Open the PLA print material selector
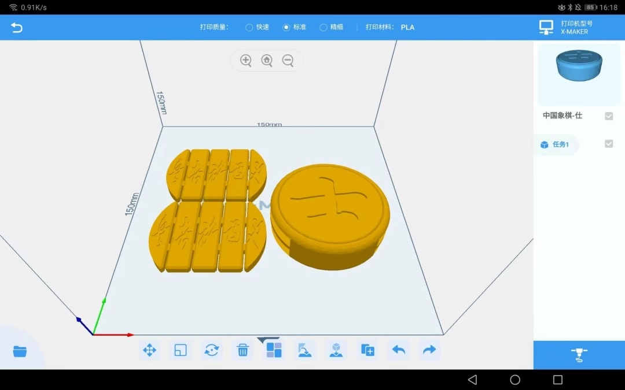 (x=407, y=27)
